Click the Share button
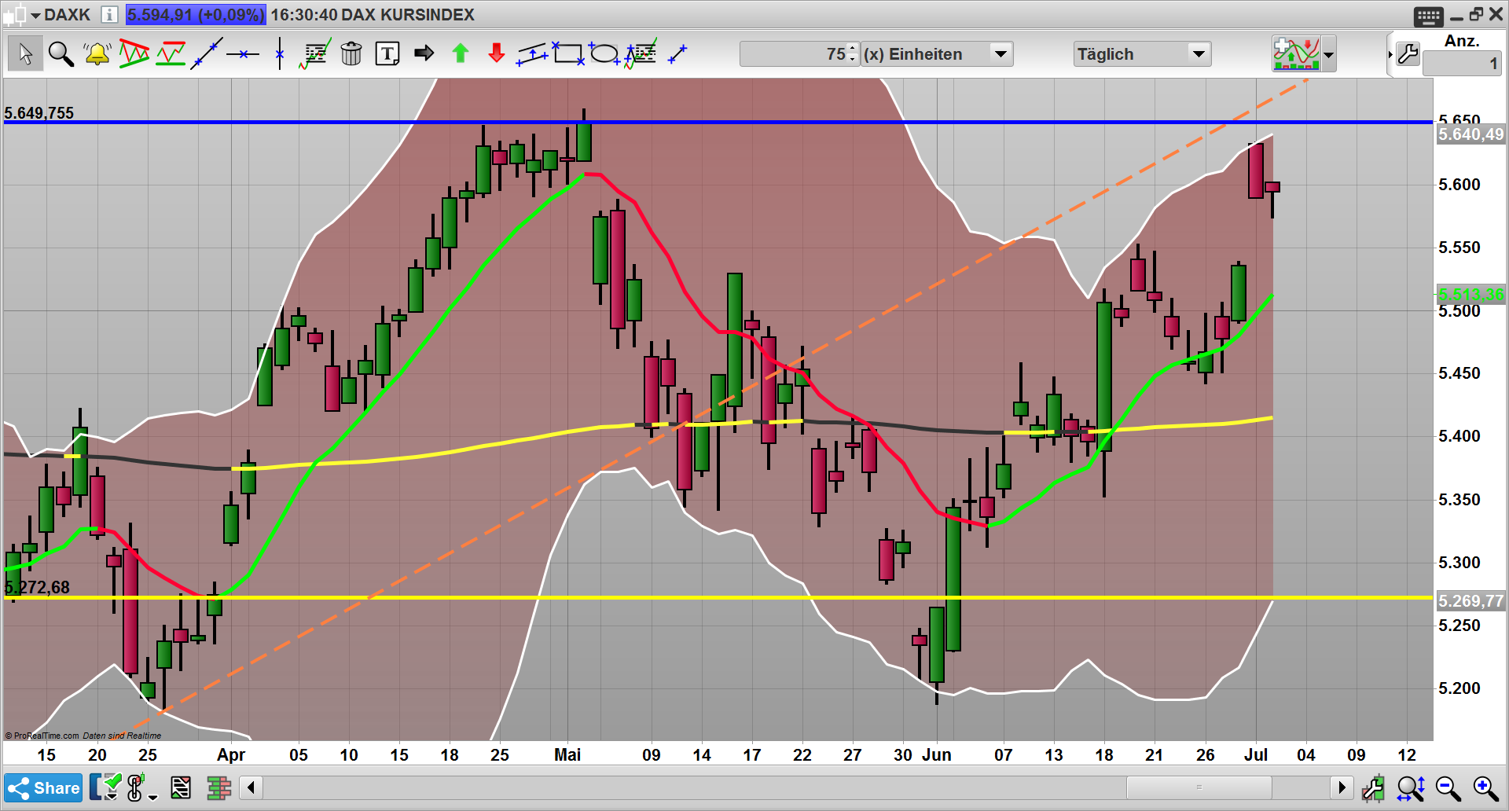This screenshot has height=811, width=1509. coord(43,787)
